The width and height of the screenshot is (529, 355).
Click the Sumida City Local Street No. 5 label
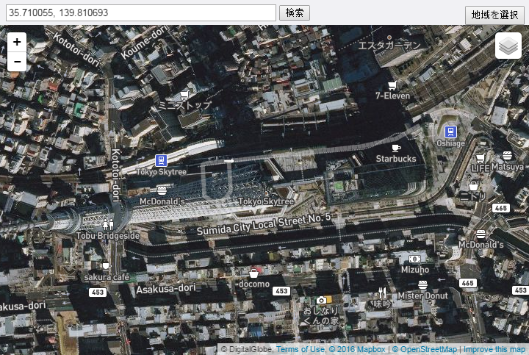click(x=264, y=224)
